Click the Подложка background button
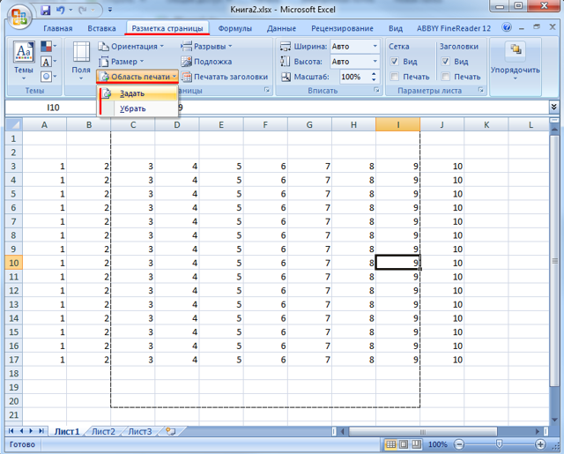This screenshot has height=454, width=564. tap(206, 62)
